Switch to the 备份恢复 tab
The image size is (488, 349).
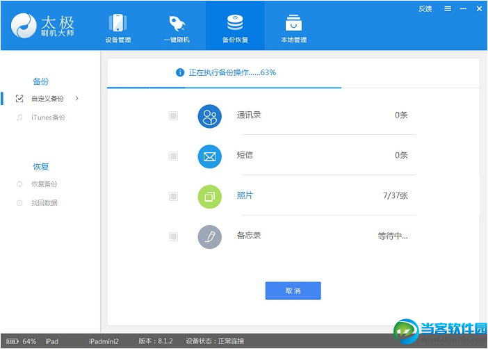(x=234, y=26)
